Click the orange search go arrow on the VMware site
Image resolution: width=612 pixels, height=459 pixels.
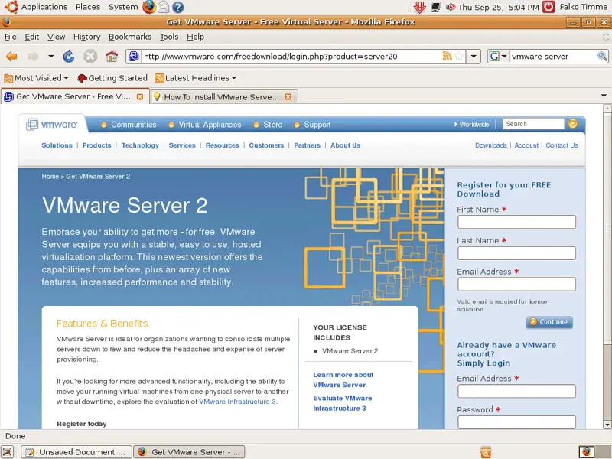(572, 124)
